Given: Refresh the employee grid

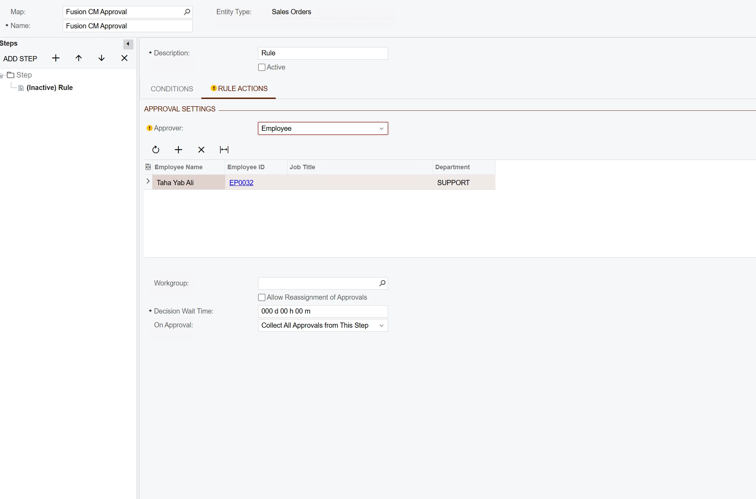Looking at the screenshot, I should (x=156, y=149).
